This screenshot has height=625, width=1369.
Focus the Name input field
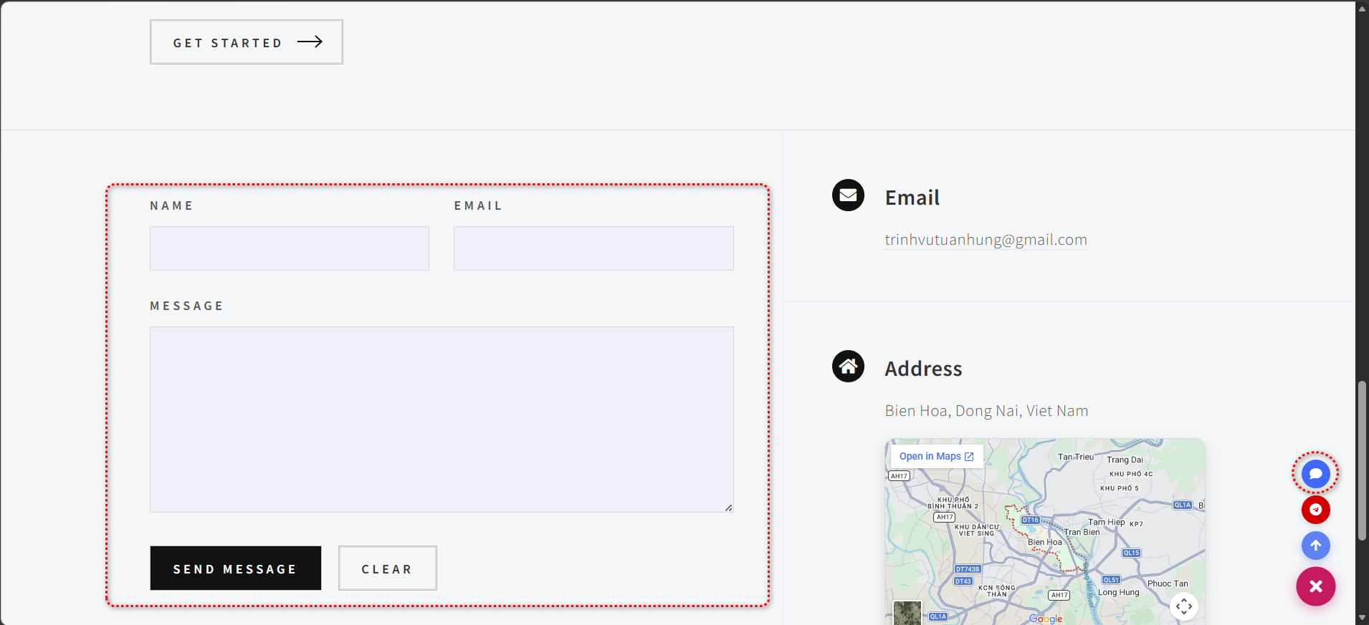[x=289, y=248]
